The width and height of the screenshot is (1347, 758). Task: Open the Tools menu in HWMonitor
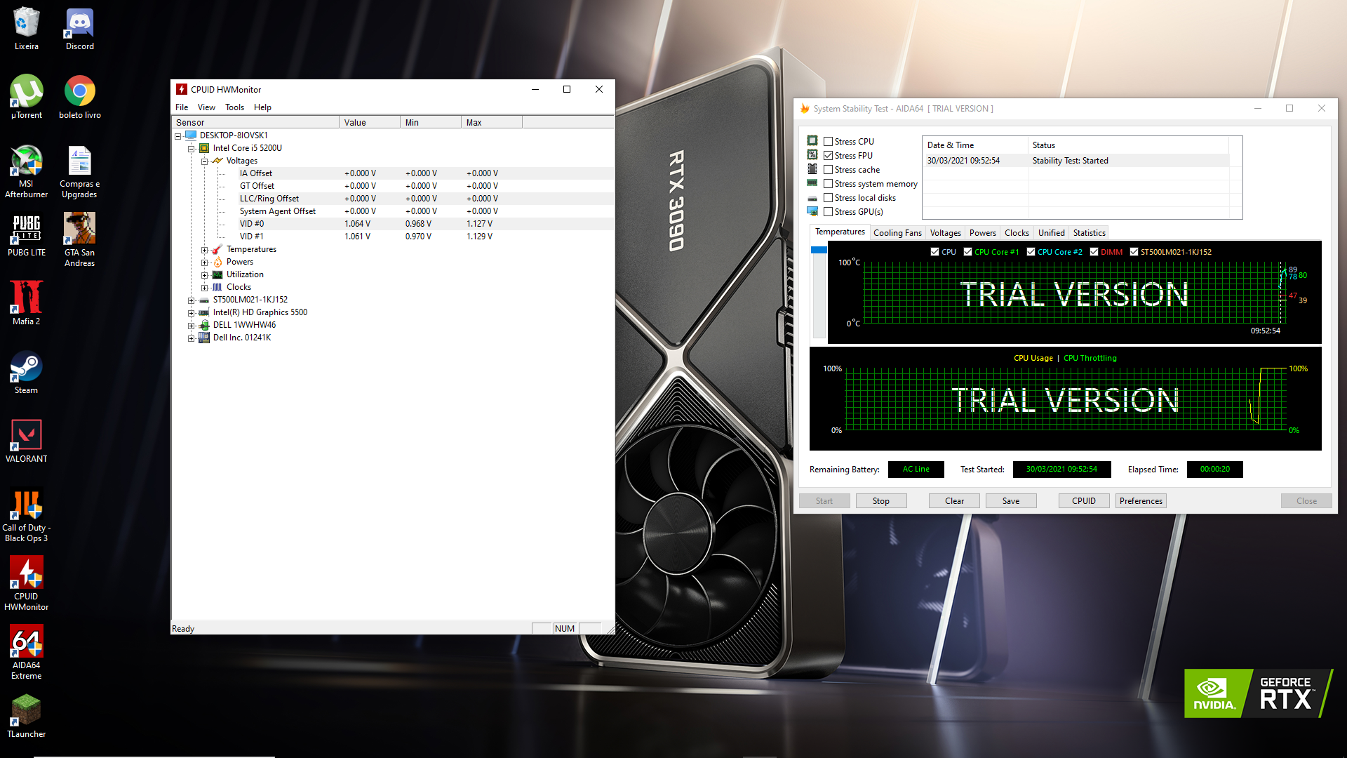coord(234,107)
